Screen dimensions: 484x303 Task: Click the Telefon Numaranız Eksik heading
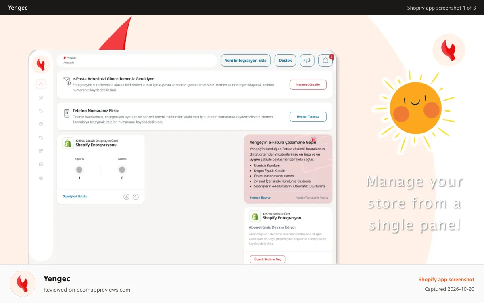pos(96,111)
